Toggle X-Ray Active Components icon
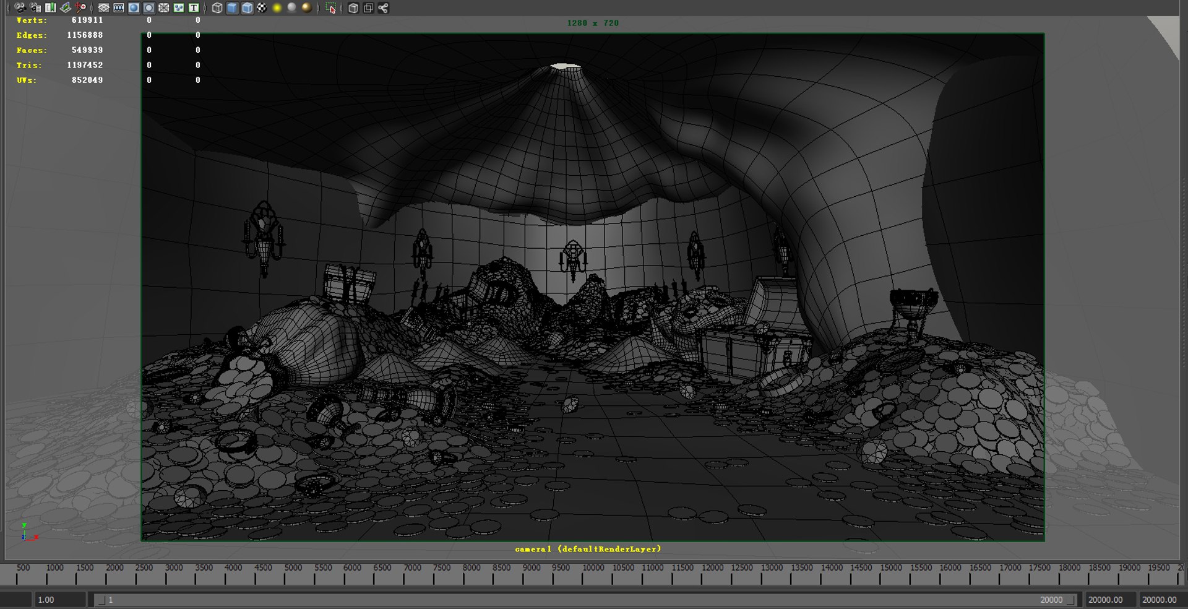The width and height of the screenshot is (1188, 609). (368, 7)
